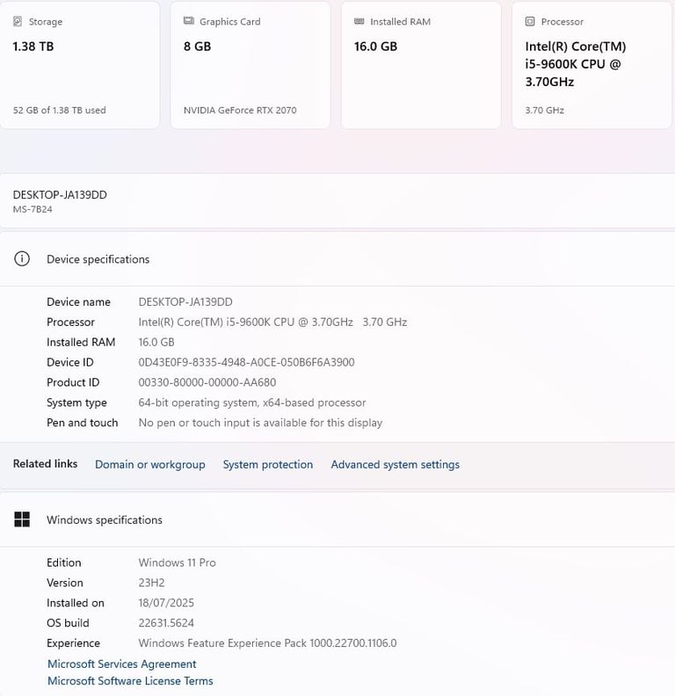Click the NVIDIA GeForce RTX 2070 text

[240, 110]
